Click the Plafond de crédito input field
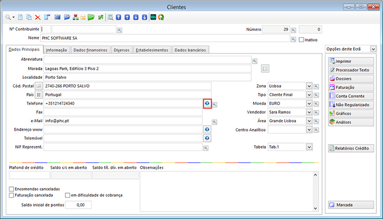The width and height of the screenshot is (383, 219). (x=29, y=175)
